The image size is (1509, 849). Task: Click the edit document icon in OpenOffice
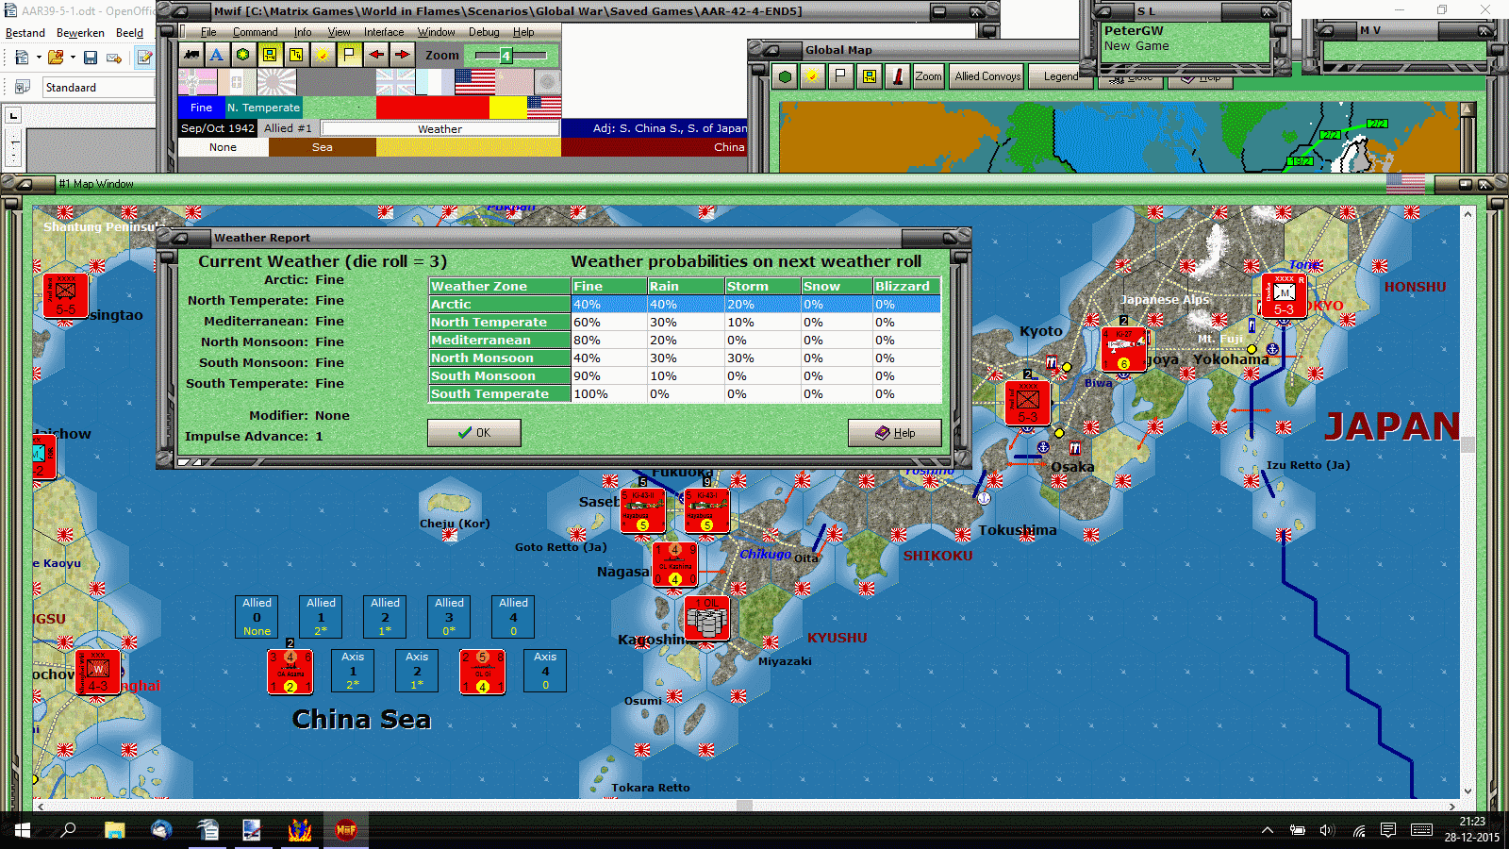pos(144,58)
